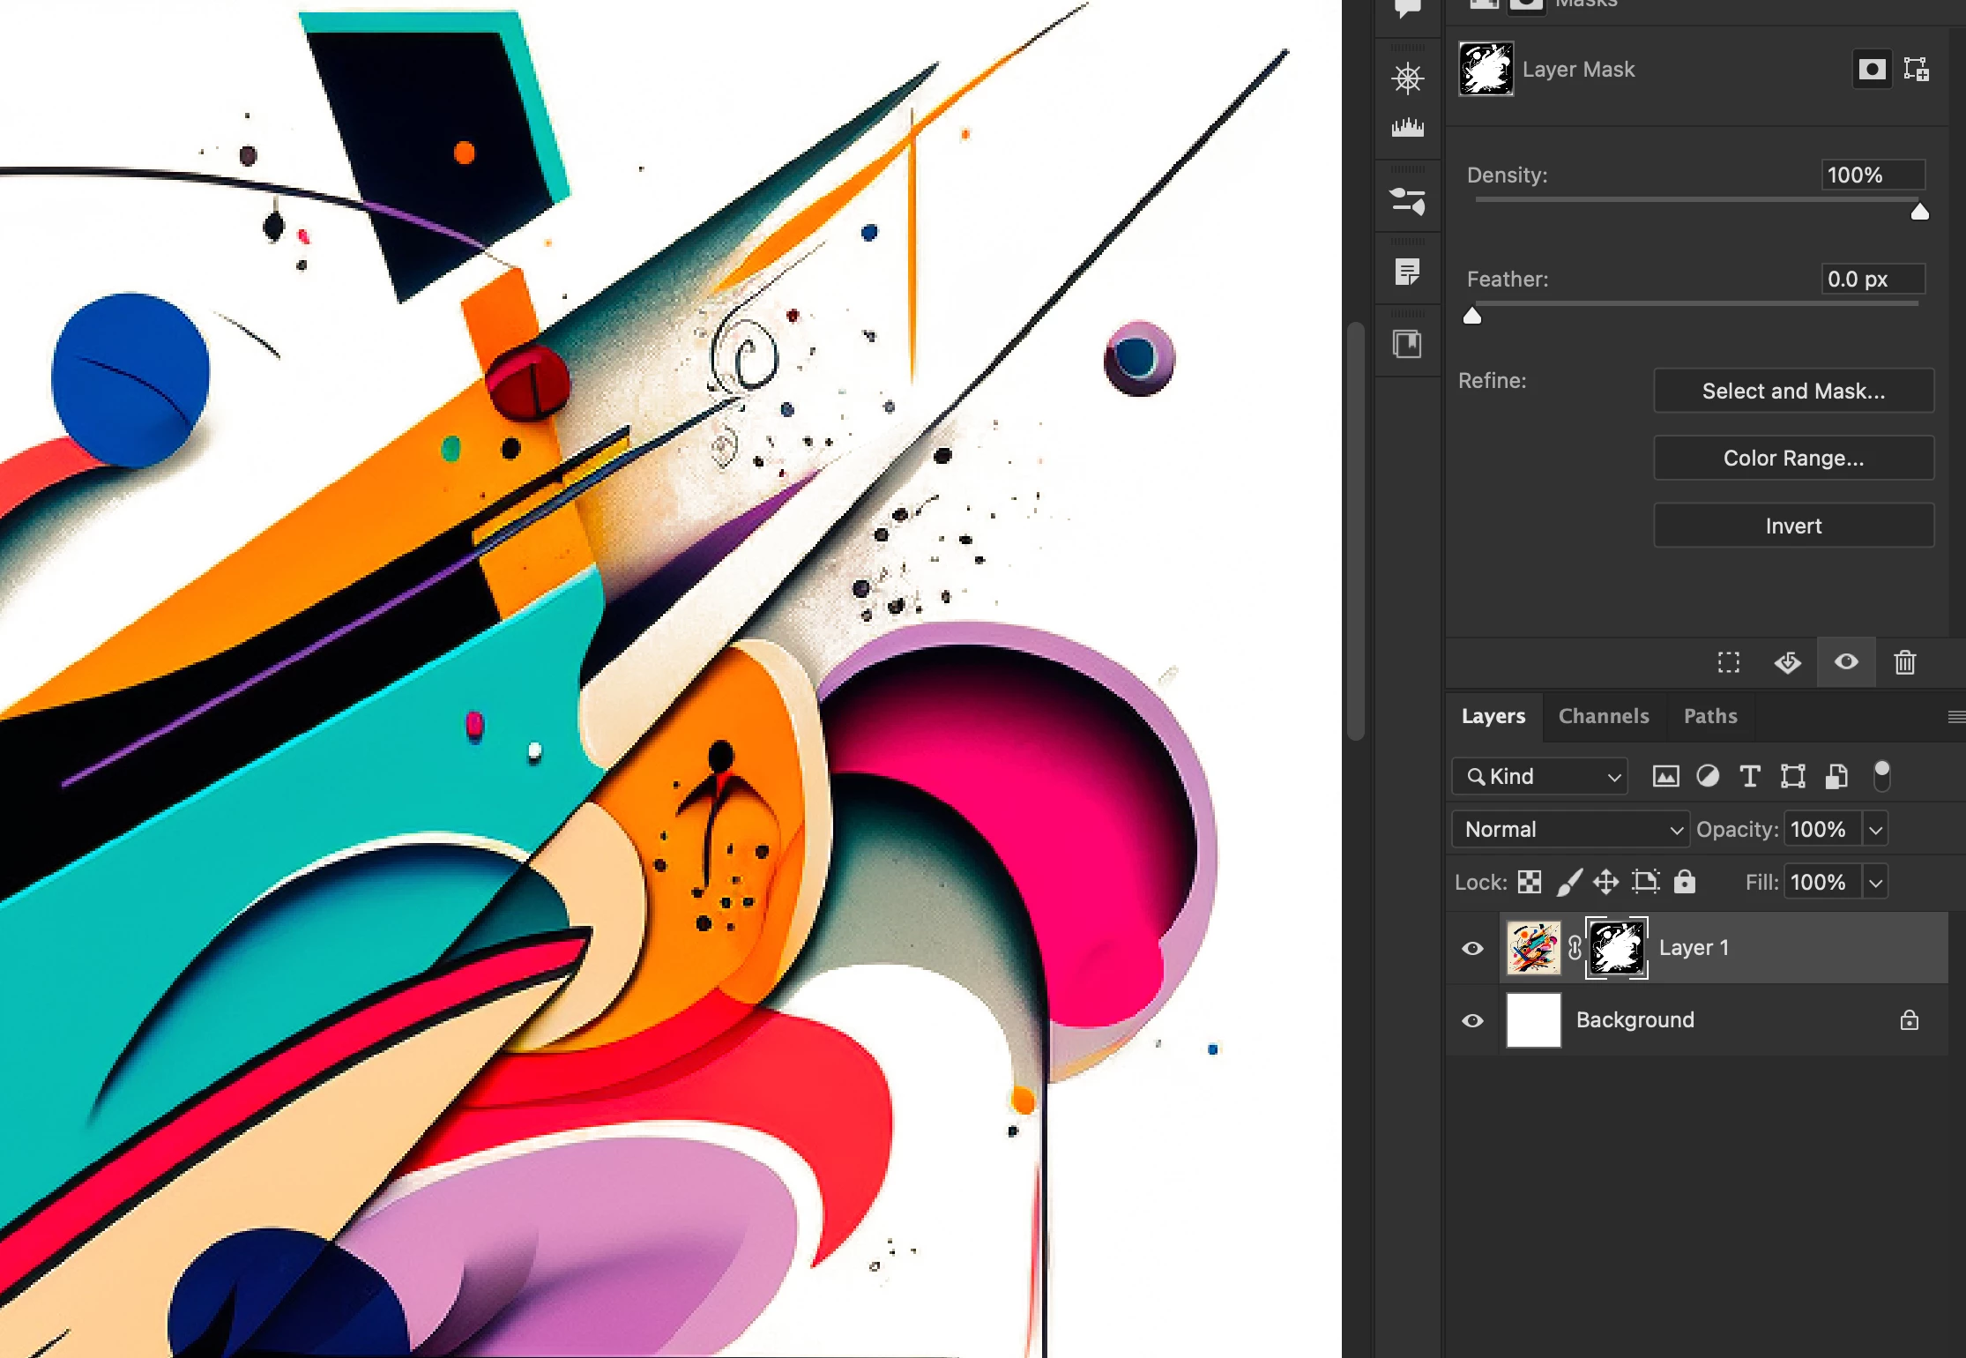Hide Layer 1 using the eye icon

pos(1472,949)
